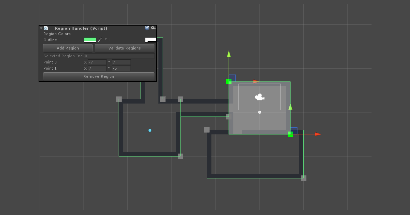Collapse the Region Handler component foldout

pos(41,28)
